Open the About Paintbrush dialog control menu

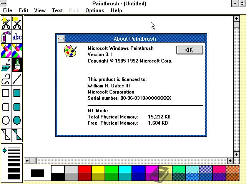(x=61, y=39)
